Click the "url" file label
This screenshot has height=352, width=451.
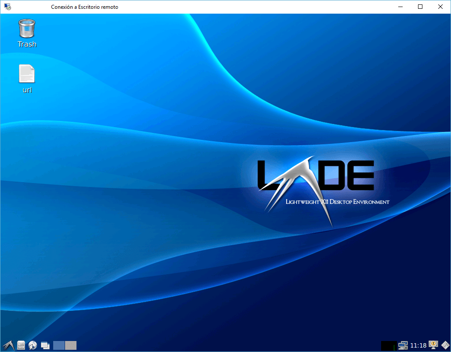[27, 90]
